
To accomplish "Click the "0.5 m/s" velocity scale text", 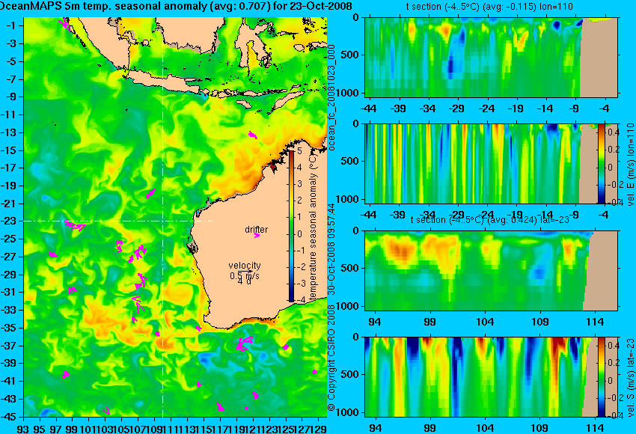I will pos(245,276).
